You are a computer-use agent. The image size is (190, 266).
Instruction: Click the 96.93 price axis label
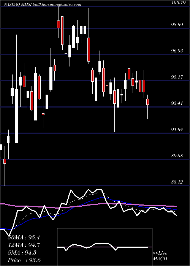[177, 51]
